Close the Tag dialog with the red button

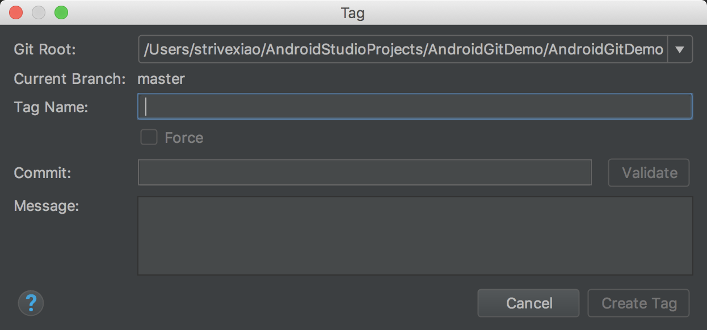[x=16, y=12]
